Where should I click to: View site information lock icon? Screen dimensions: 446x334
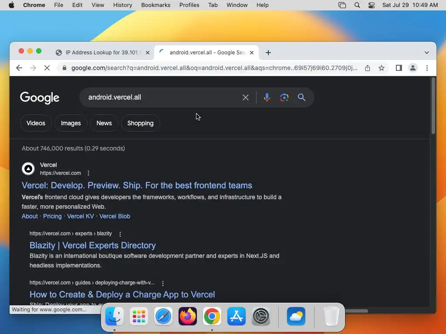click(64, 68)
